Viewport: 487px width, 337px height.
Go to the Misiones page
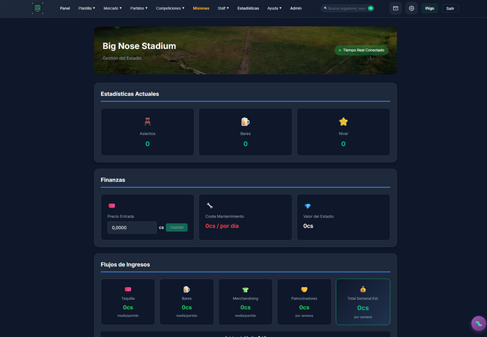(201, 9)
